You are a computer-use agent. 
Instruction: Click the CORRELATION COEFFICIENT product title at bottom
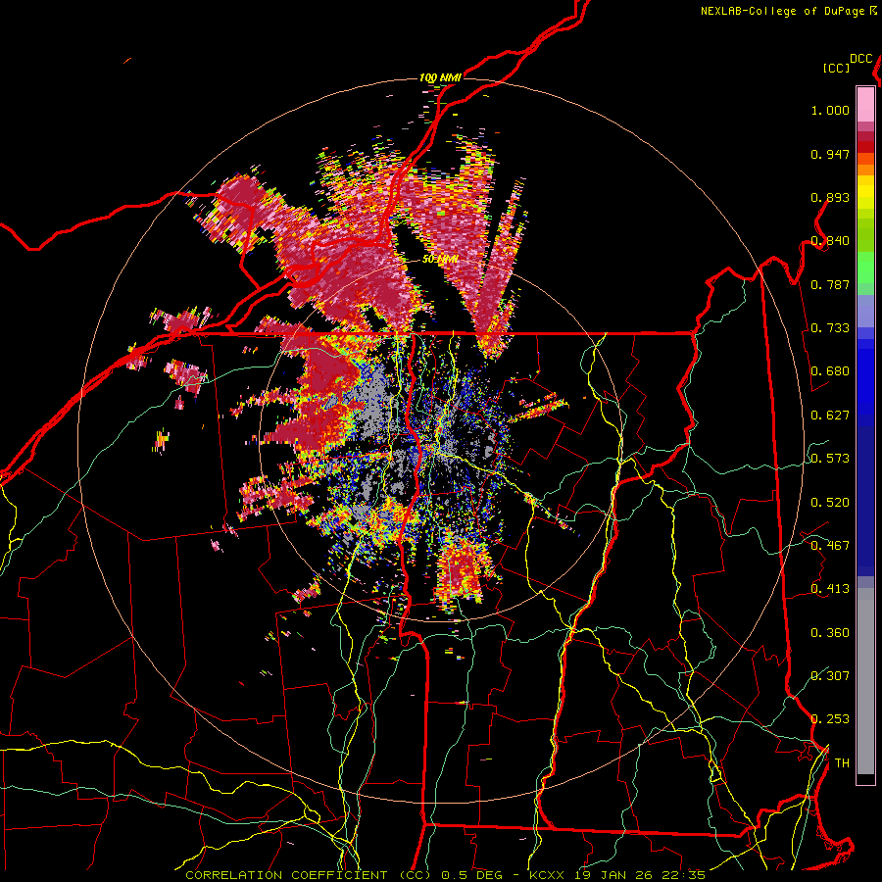(286, 875)
